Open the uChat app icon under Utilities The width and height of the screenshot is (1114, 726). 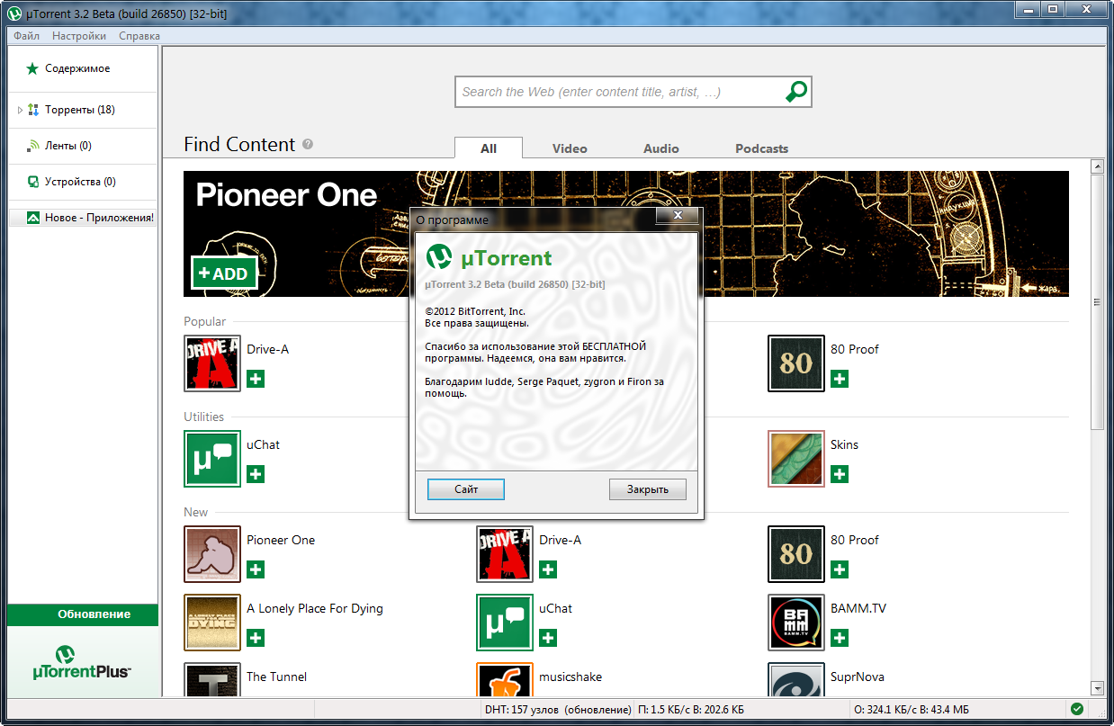click(212, 459)
